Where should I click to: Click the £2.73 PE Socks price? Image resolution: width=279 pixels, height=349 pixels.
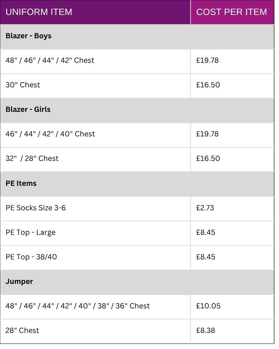point(205,208)
